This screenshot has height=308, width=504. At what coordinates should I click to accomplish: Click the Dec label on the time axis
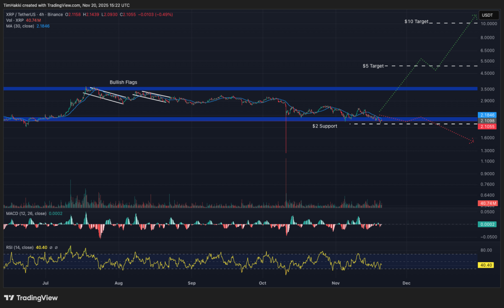[406, 283]
